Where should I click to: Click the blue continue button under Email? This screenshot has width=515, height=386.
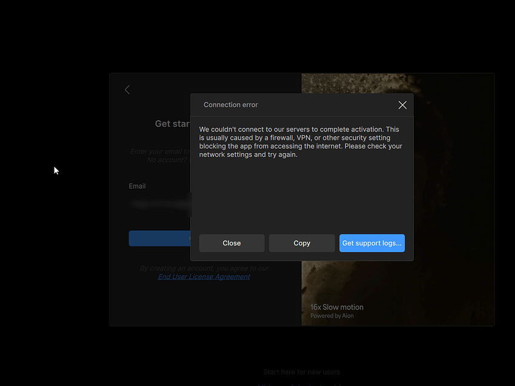[x=159, y=238]
